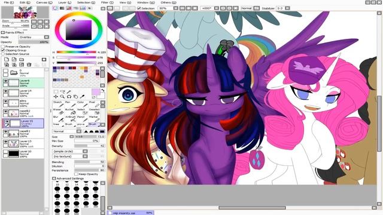
Task: Select the lasso selection tool
Action: (x=62, y=91)
